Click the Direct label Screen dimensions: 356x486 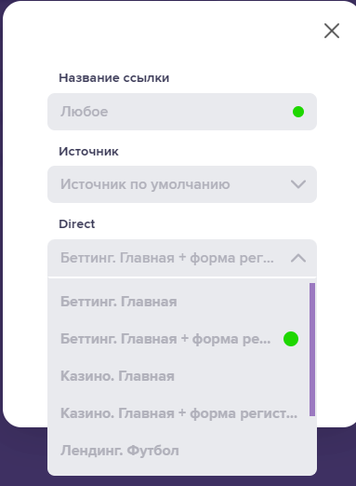pyautogui.click(x=77, y=223)
